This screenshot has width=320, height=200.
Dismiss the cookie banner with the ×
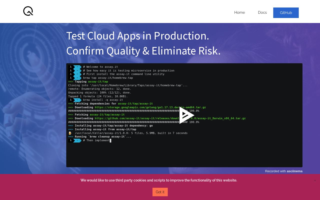(315, 180)
